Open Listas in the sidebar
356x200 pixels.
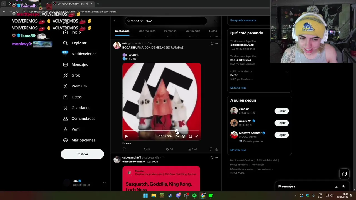[x=73, y=97]
